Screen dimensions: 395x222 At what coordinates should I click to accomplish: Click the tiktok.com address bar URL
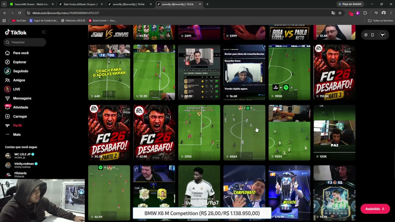[66, 13]
